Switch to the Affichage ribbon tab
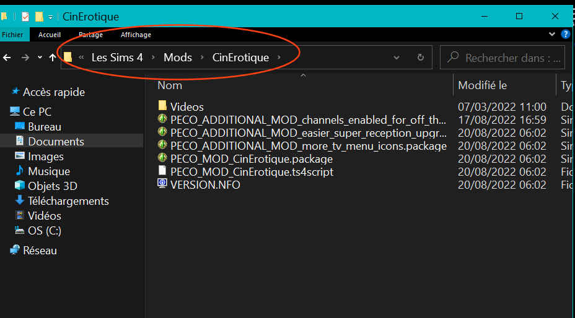Screen dimensions: 575x318 click(136, 35)
